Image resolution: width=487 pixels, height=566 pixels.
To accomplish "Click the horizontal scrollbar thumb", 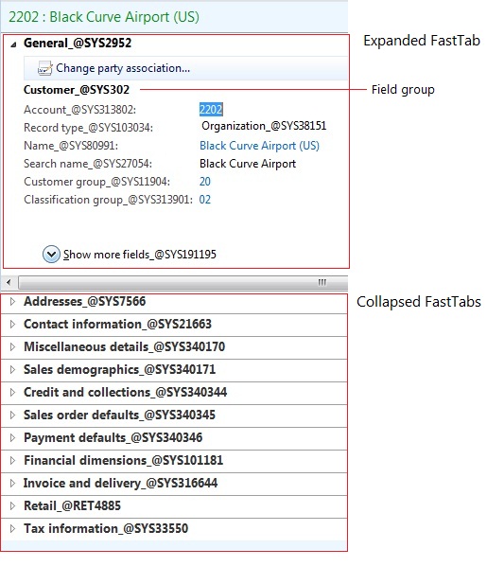I will (183, 282).
